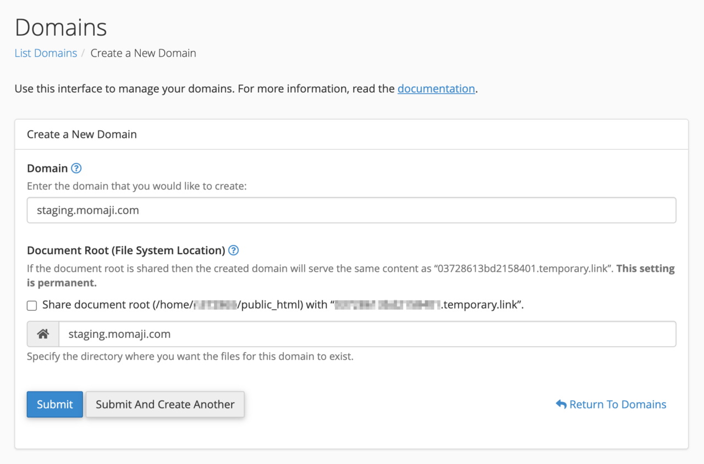Image resolution: width=704 pixels, height=464 pixels.
Task: Click the help icon beside Domain label
Action: 76,169
